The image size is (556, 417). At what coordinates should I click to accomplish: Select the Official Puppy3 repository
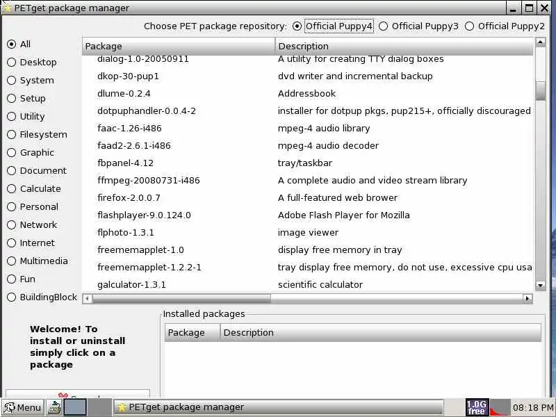tap(418, 26)
